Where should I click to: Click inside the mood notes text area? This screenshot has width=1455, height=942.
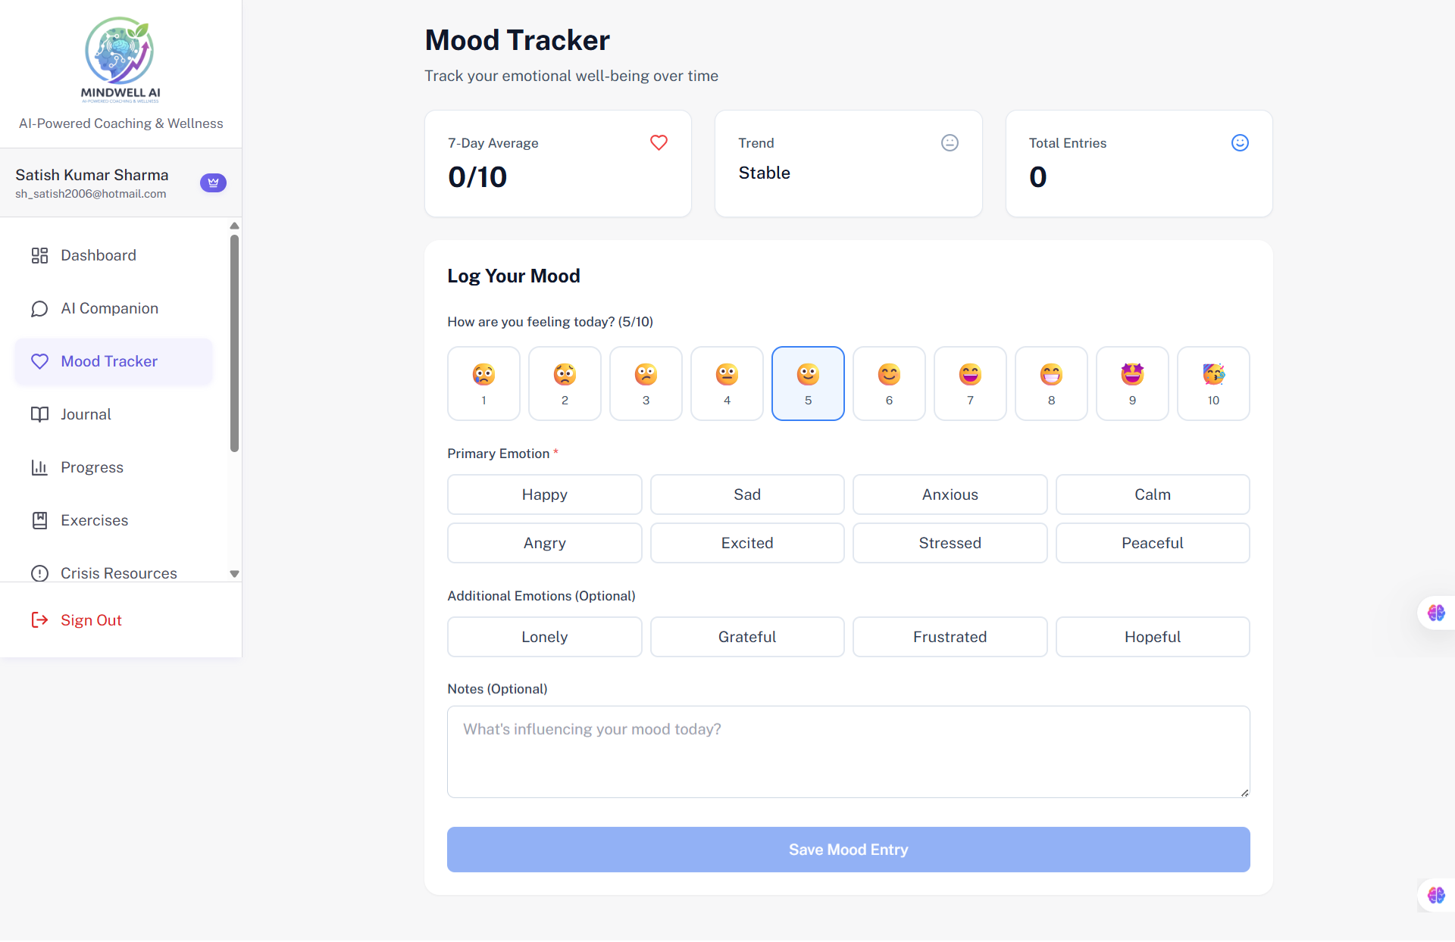[848, 750]
